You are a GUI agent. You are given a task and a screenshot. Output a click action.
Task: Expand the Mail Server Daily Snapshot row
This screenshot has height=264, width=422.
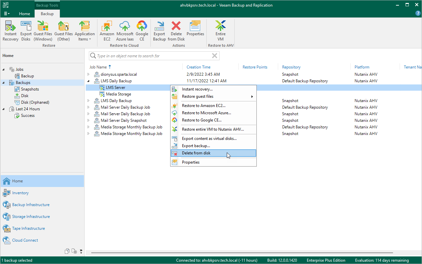pos(88,120)
